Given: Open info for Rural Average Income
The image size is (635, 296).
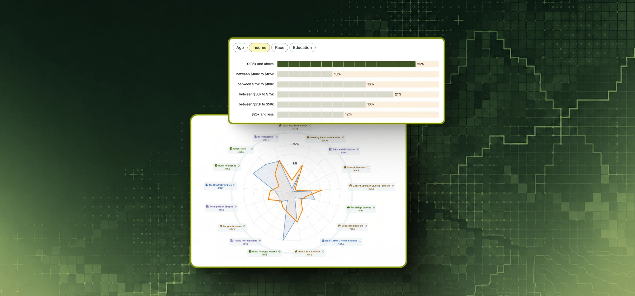Looking at the screenshot, I should (x=279, y=252).
